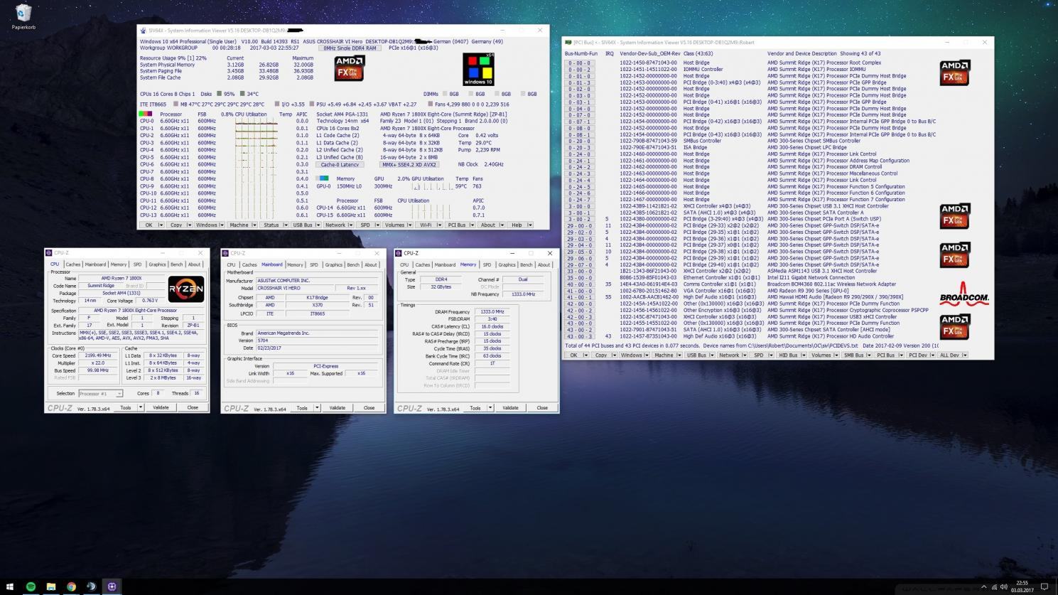Screen dimensions: 1058x595
Task: Click the 0 - 00 - 0 bus entry in PCI window
Action: [578, 63]
